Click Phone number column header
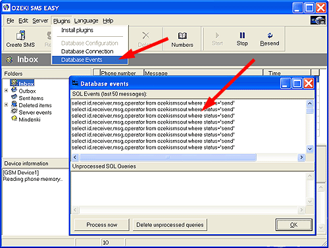Screen dimensions: 329x248 point(122,73)
